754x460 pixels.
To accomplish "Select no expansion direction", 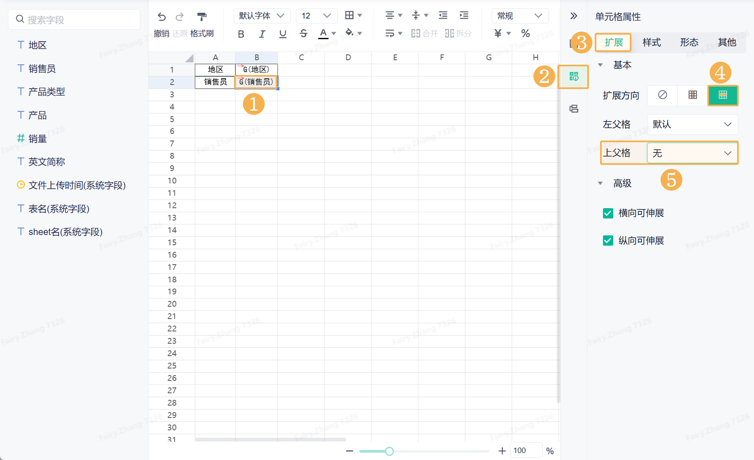I will 662,95.
